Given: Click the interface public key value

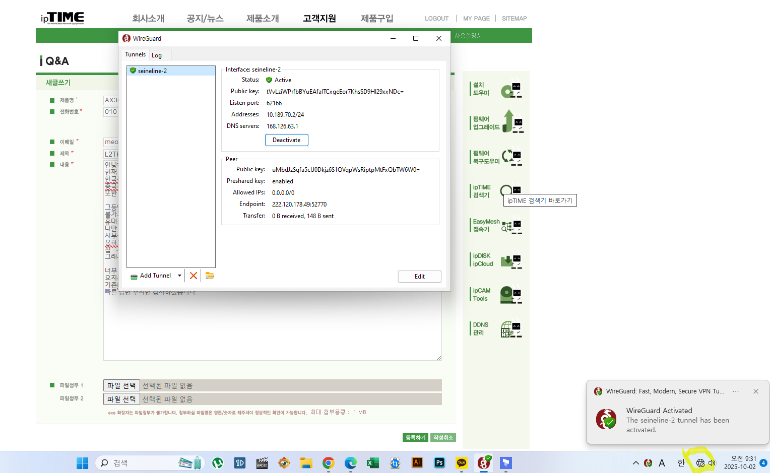Looking at the screenshot, I should 335,92.
